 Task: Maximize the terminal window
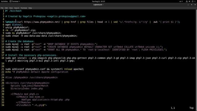pyautogui.click(x=191, y=5)
